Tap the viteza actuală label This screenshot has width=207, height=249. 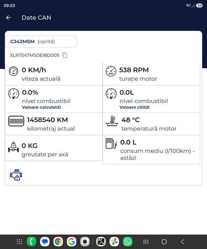coord(41,79)
